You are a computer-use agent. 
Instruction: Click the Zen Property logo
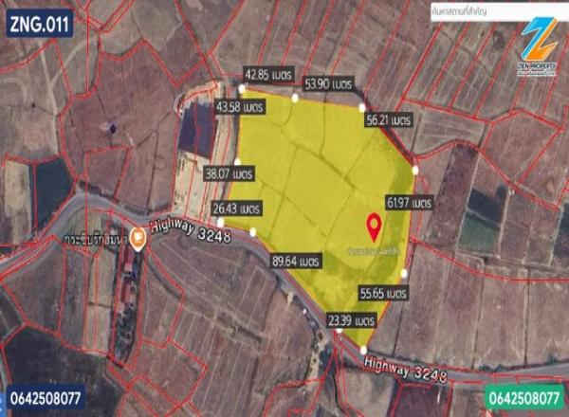click(538, 46)
